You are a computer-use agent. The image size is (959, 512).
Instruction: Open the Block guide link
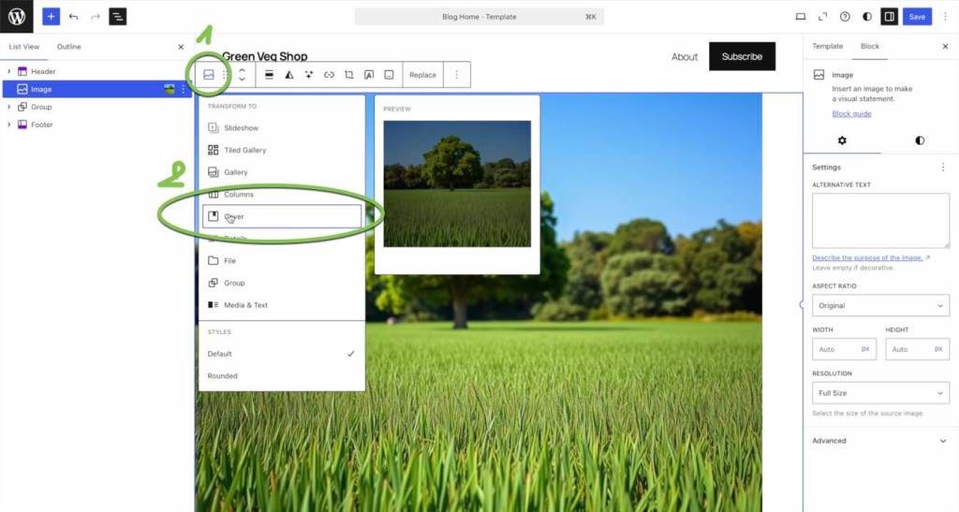(x=851, y=114)
